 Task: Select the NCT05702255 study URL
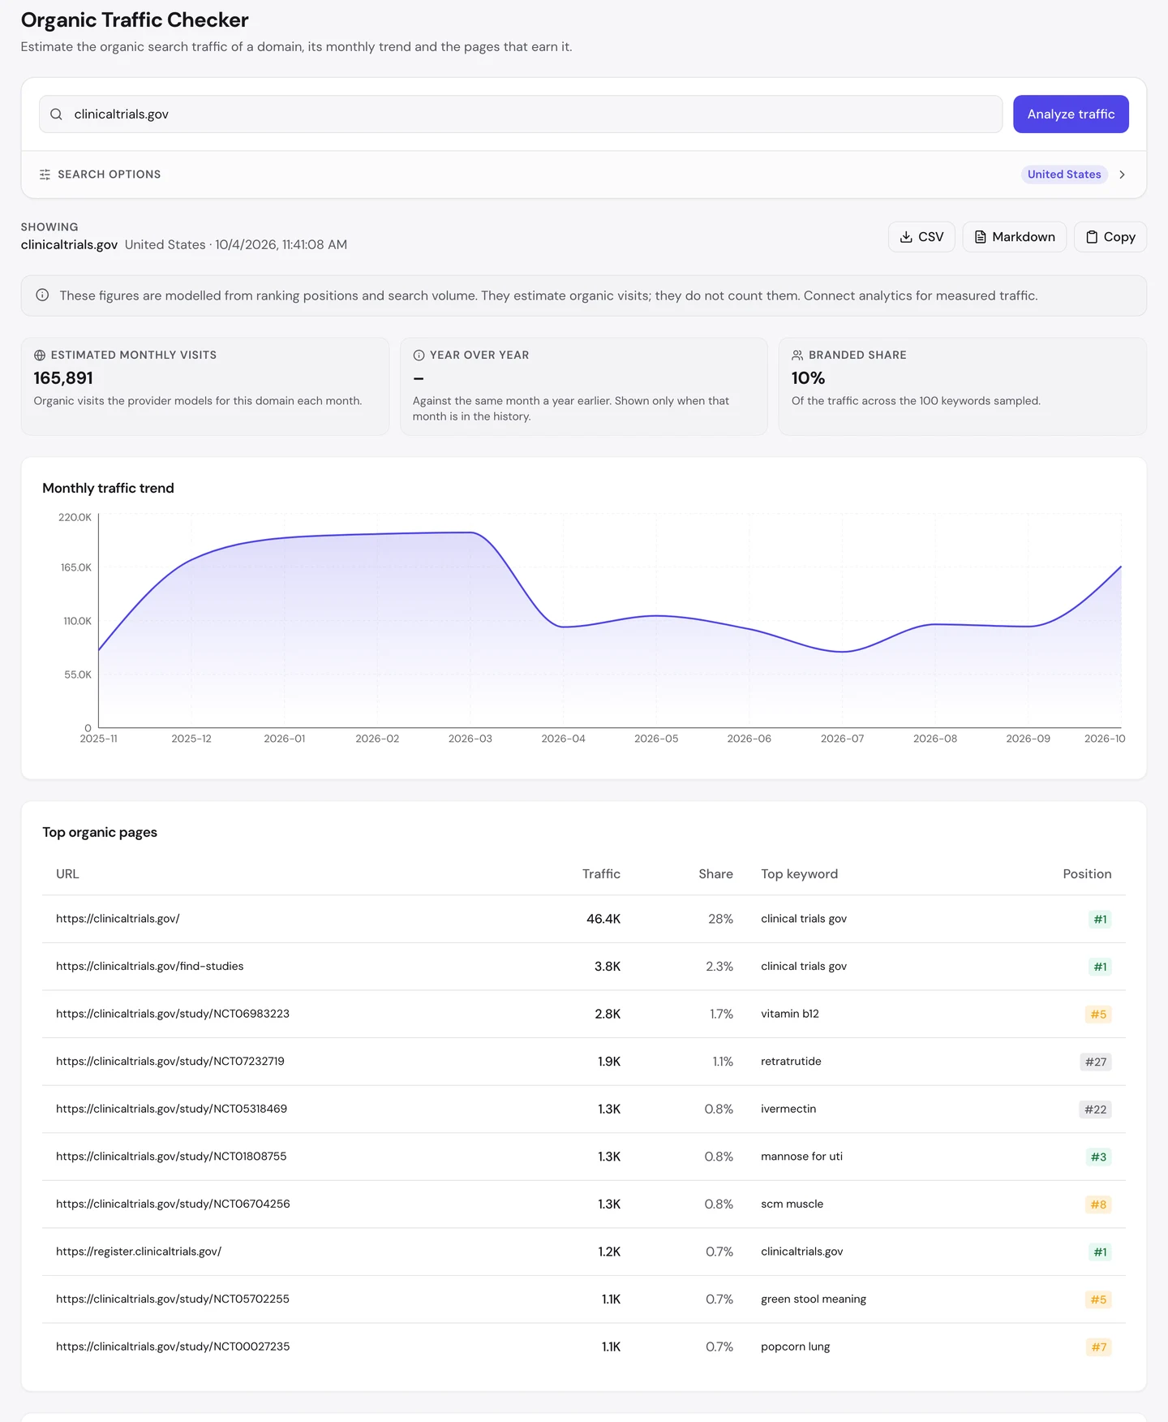point(173,1299)
